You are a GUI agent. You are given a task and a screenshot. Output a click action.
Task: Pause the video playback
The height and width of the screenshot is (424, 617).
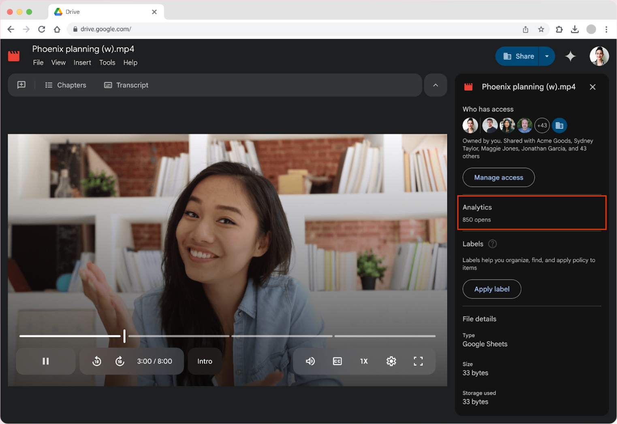coord(45,361)
